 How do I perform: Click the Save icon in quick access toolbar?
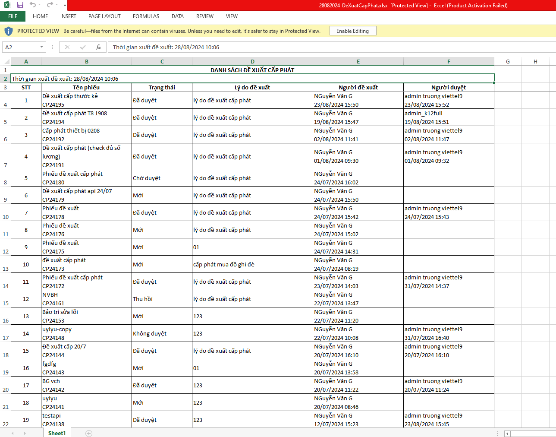(20, 5)
